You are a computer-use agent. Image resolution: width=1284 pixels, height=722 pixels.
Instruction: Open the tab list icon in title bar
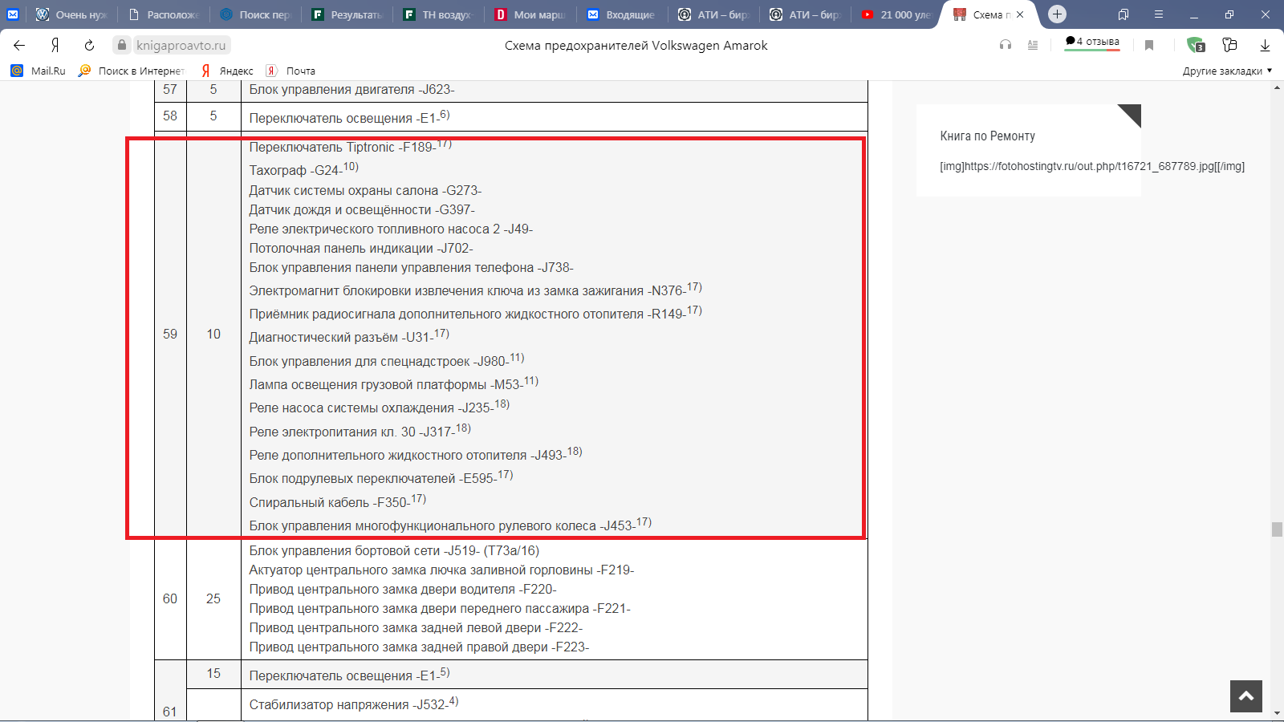[1123, 14]
